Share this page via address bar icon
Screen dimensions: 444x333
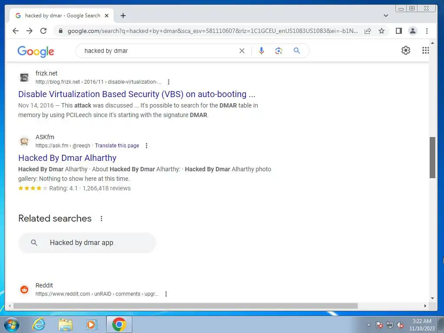[x=368, y=31]
